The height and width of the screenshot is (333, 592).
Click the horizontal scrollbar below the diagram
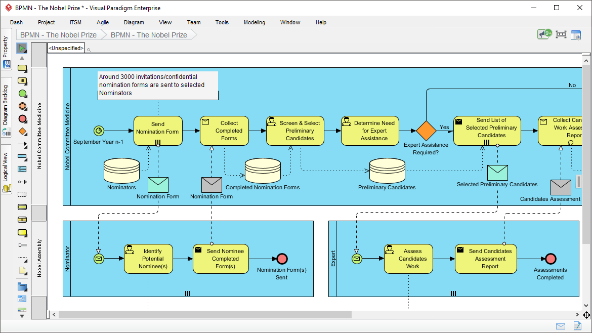pos(202,314)
